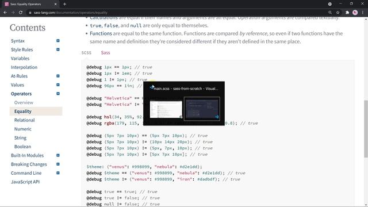Screen dimensions: 368x207
Task: Open the Breaking Changes page
Action: (29, 164)
